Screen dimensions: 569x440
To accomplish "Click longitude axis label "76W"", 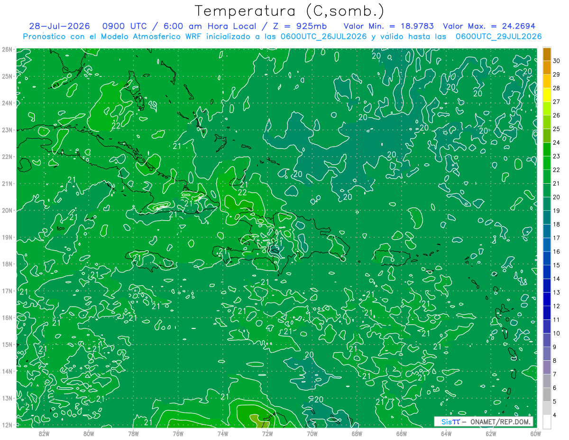I will tap(178, 433).
